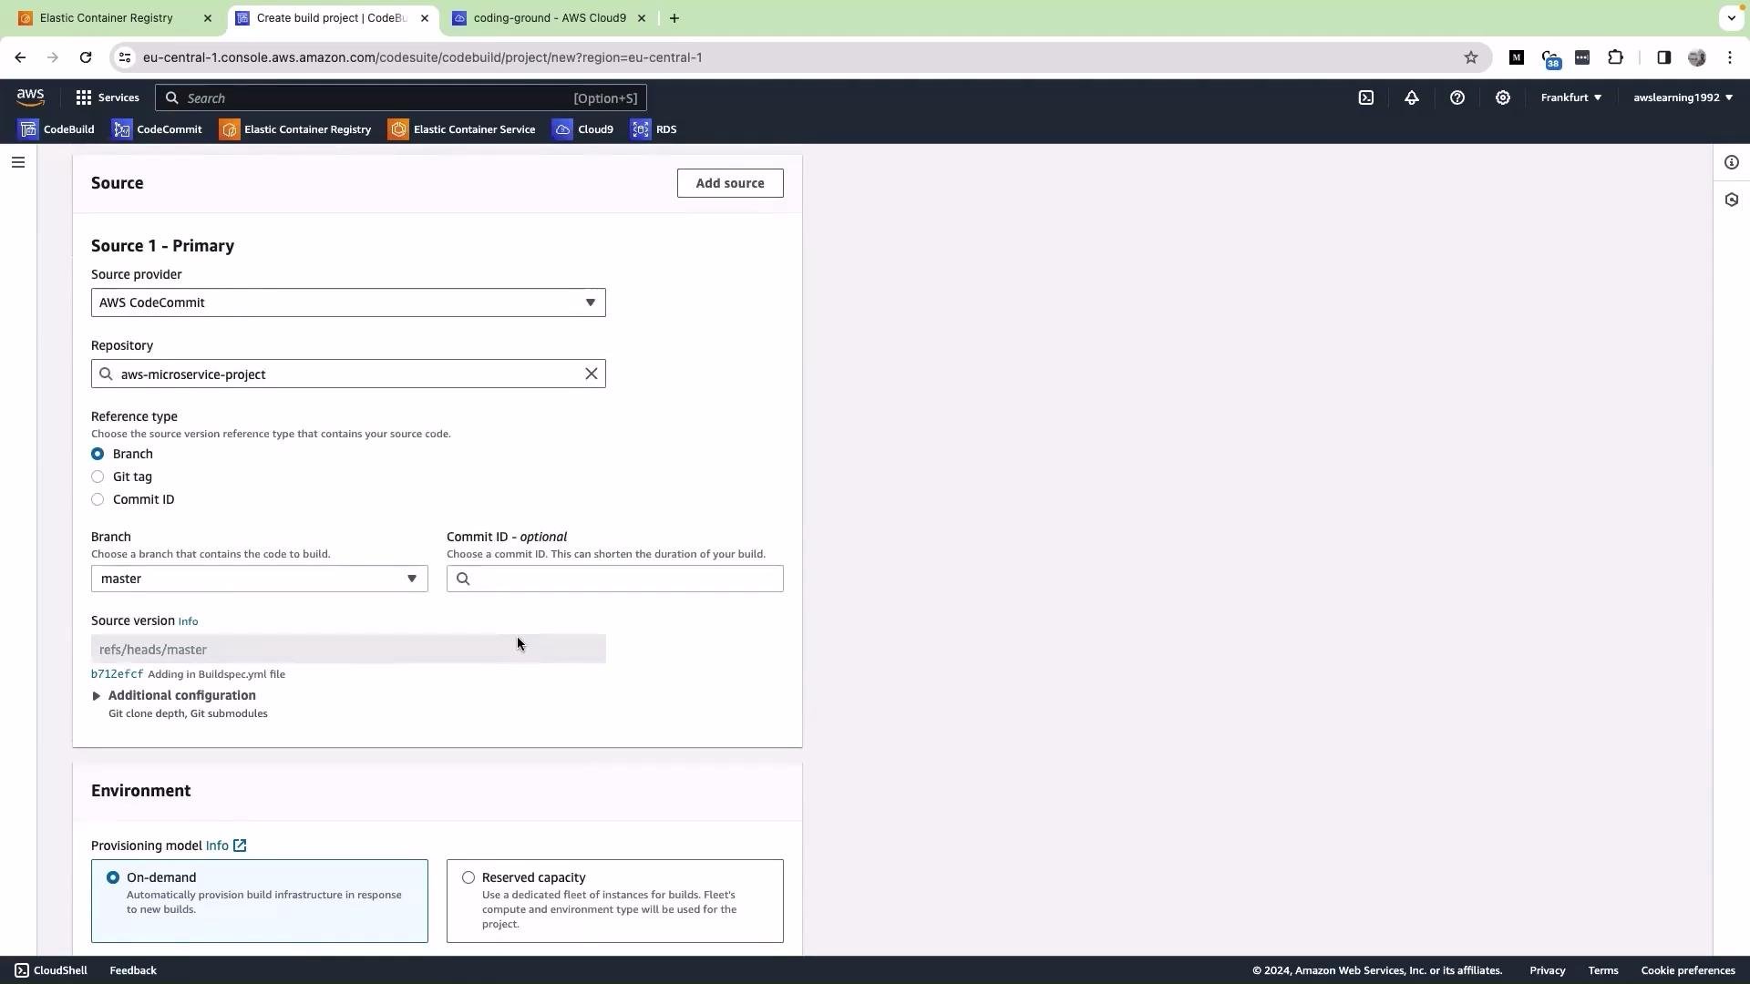Open the help question mark menu

1457,97
